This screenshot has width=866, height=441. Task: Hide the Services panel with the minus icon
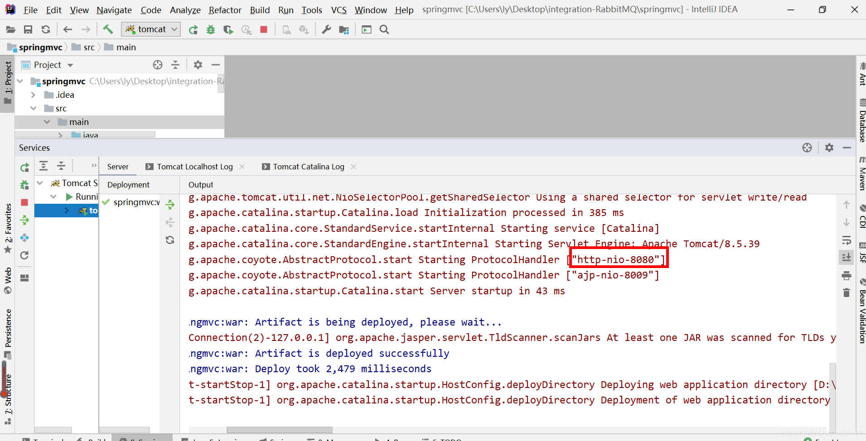coord(847,148)
